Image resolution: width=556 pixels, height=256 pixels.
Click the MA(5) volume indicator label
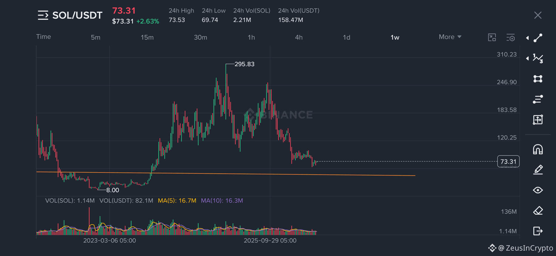[x=177, y=200]
